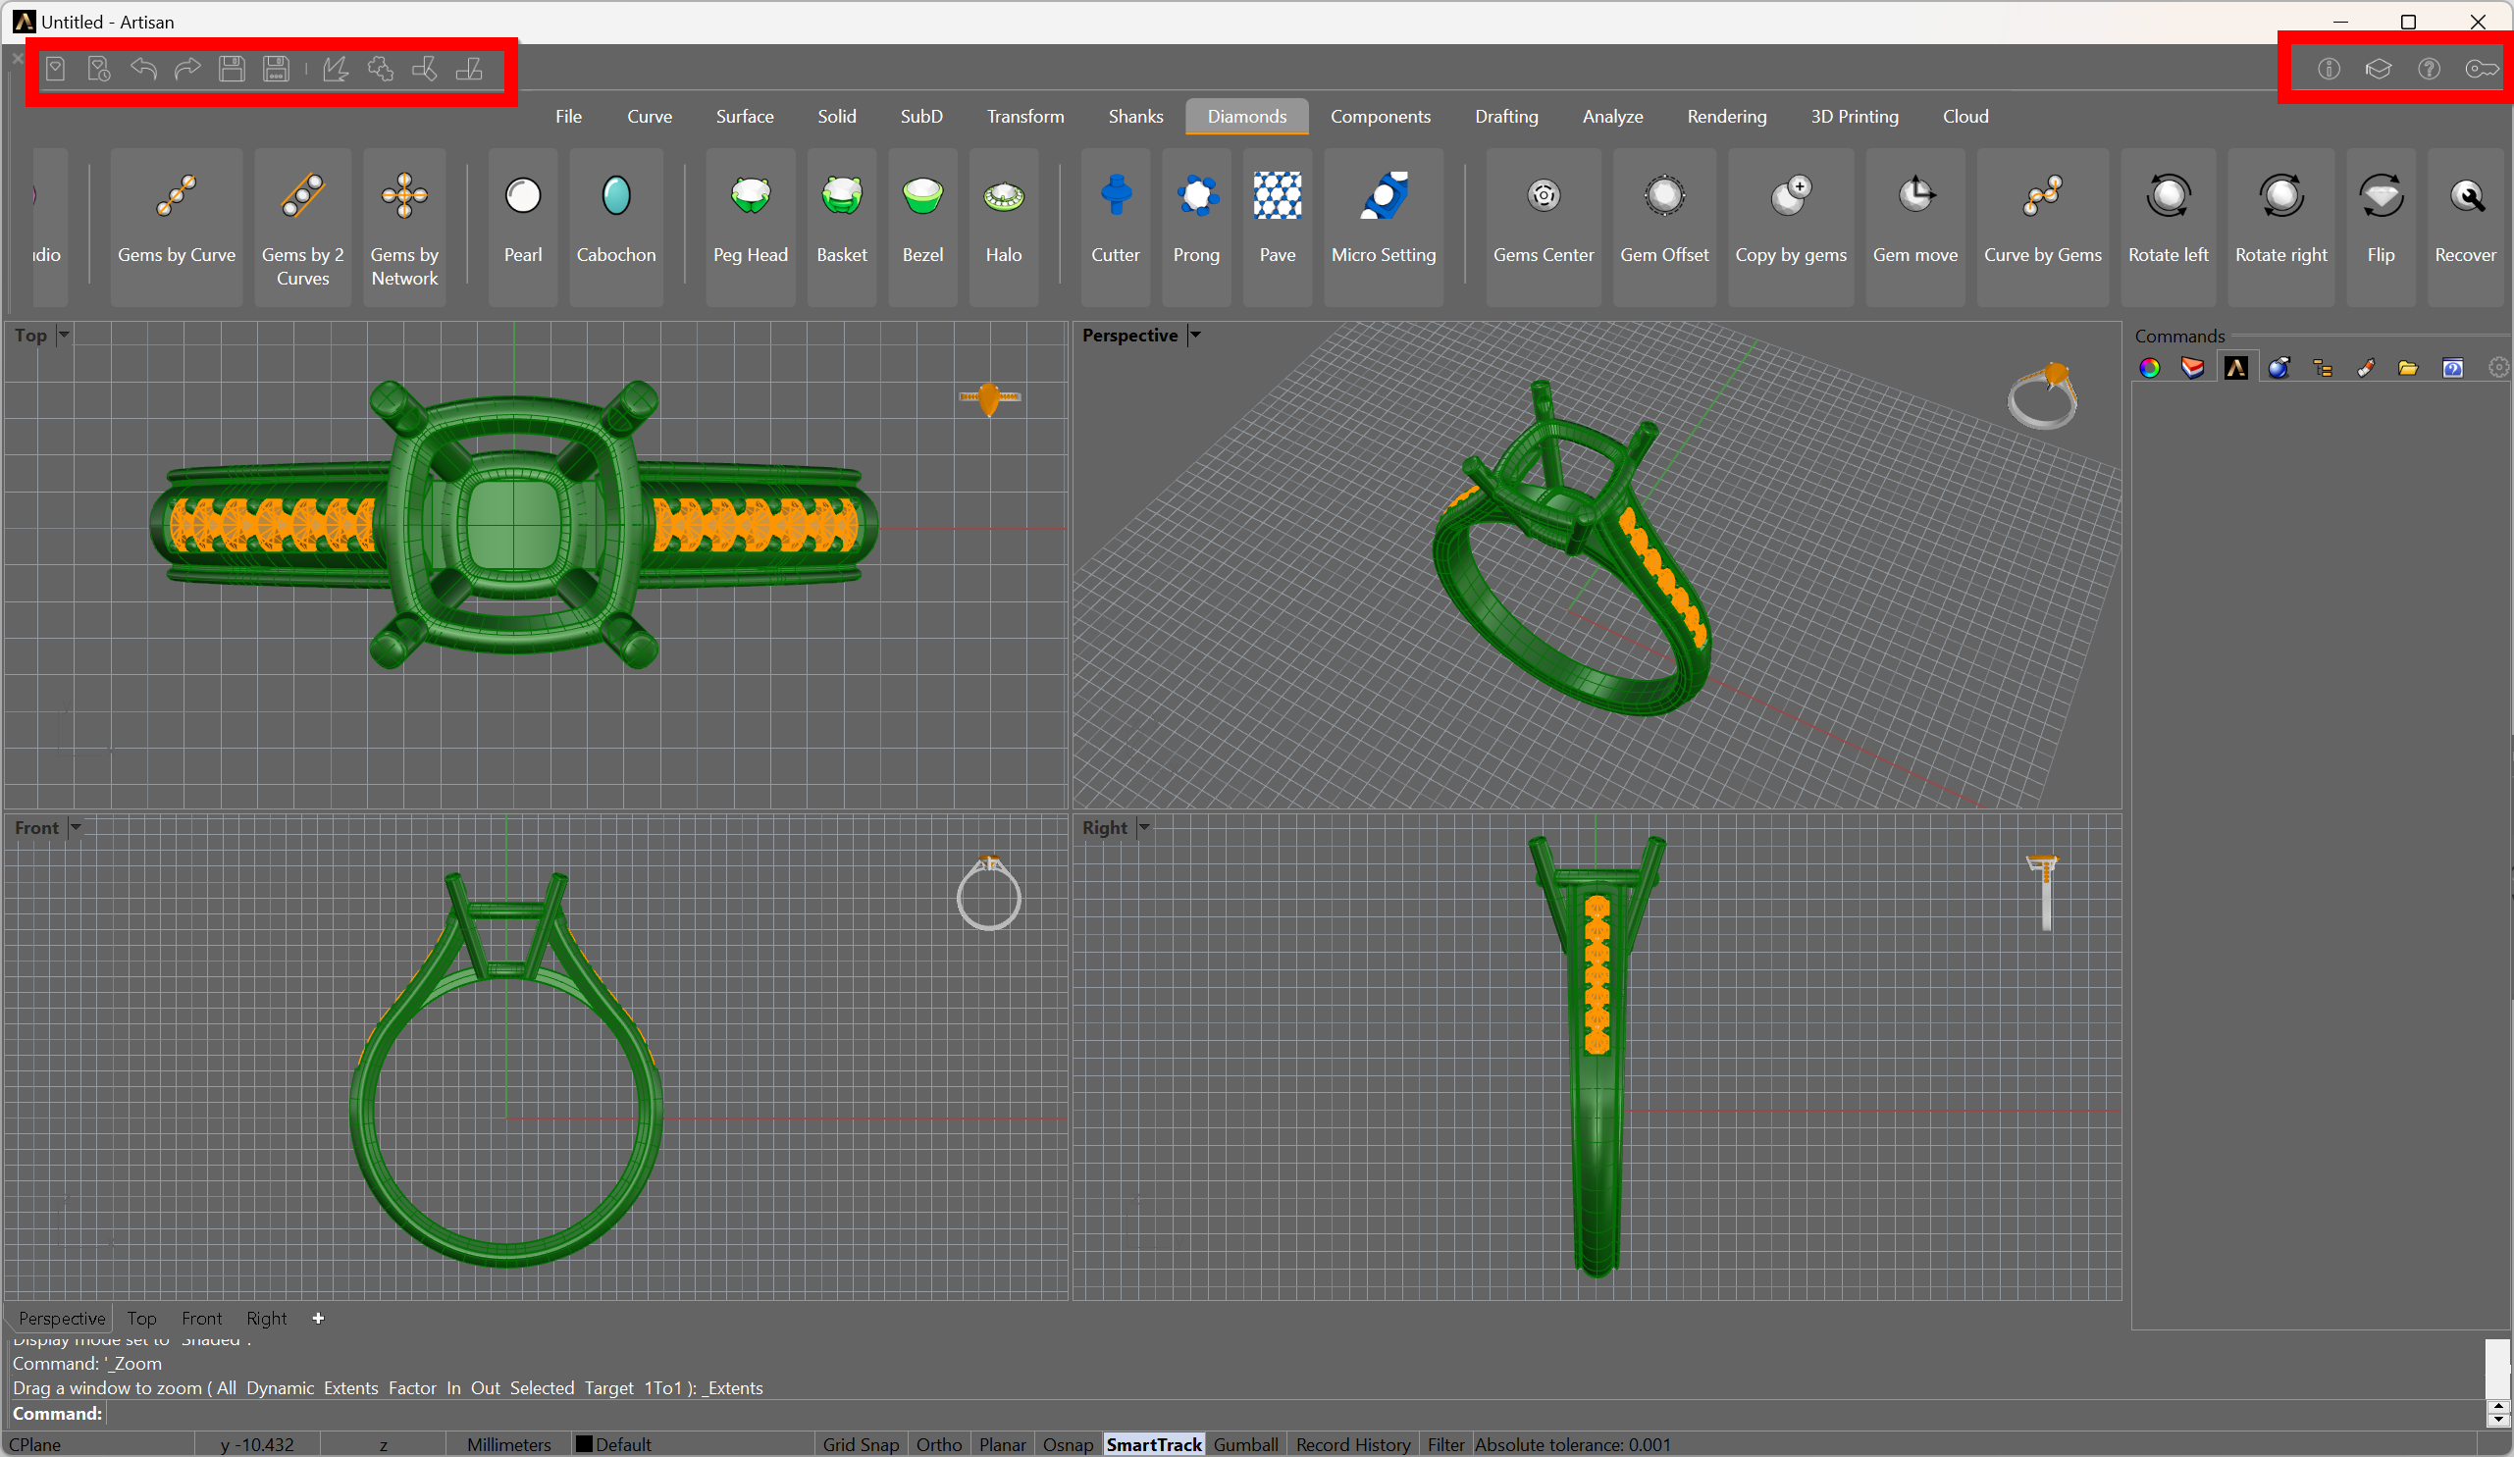This screenshot has height=1457, width=2514.
Task: Select the Gem move tool
Action: click(x=1915, y=227)
